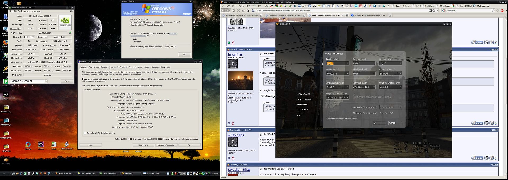Click the Help button in DxDiag
This screenshot has width=508, height=180.
click(x=90, y=145)
